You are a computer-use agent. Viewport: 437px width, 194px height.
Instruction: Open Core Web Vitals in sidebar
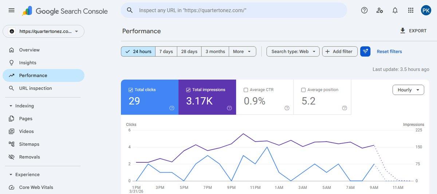(43, 187)
